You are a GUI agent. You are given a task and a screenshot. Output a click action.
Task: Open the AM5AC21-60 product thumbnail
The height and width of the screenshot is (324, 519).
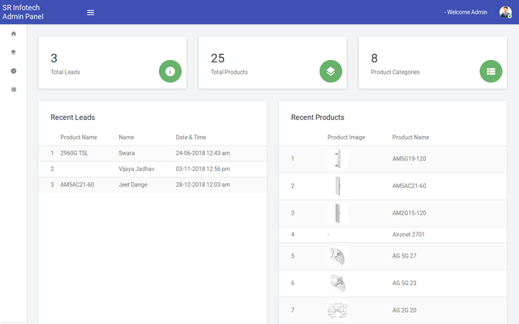(337, 185)
